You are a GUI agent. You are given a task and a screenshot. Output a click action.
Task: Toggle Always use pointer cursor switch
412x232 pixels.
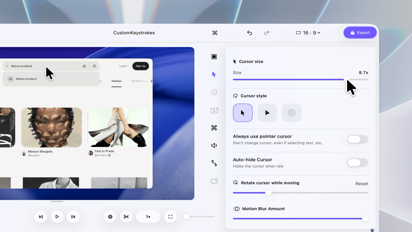[357, 140]
